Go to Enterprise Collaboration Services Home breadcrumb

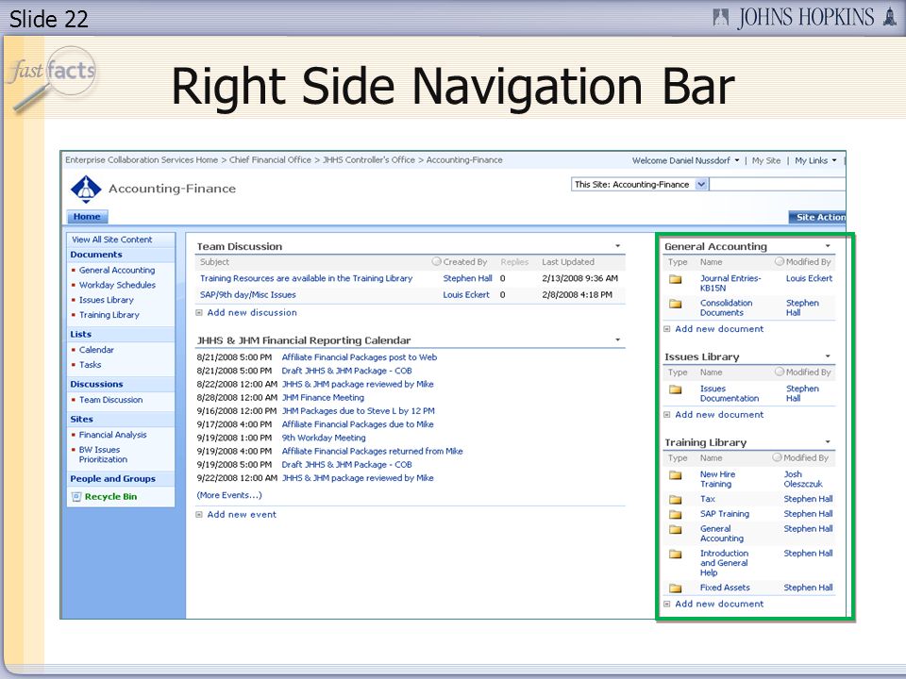[x=142, y=160]
